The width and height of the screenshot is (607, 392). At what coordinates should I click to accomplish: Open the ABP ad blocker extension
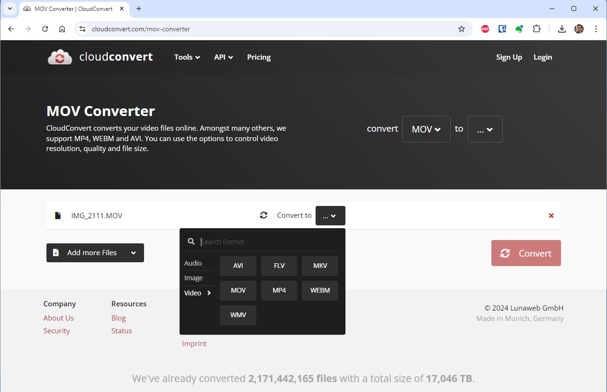click(x=485, y=29)
